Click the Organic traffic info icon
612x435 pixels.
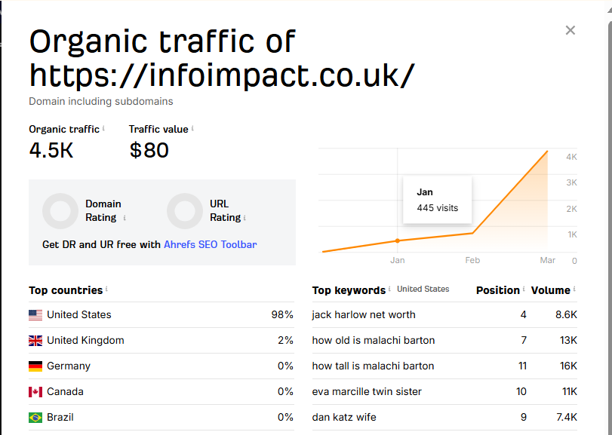pos(103,128)
